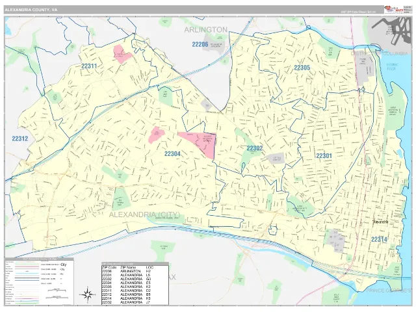Click the 22206 ZIP label on the map
416x312 pixels.
tap(200, 44)
